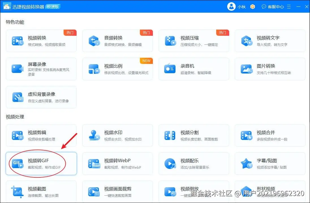Screen dimensions: 310x203
Task: Click the 截取视频，制作成WebP description
Action: 123,167
